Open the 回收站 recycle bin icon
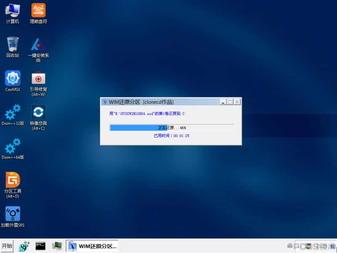This screenshot has height=253, width=337. [x=13, y=47]
